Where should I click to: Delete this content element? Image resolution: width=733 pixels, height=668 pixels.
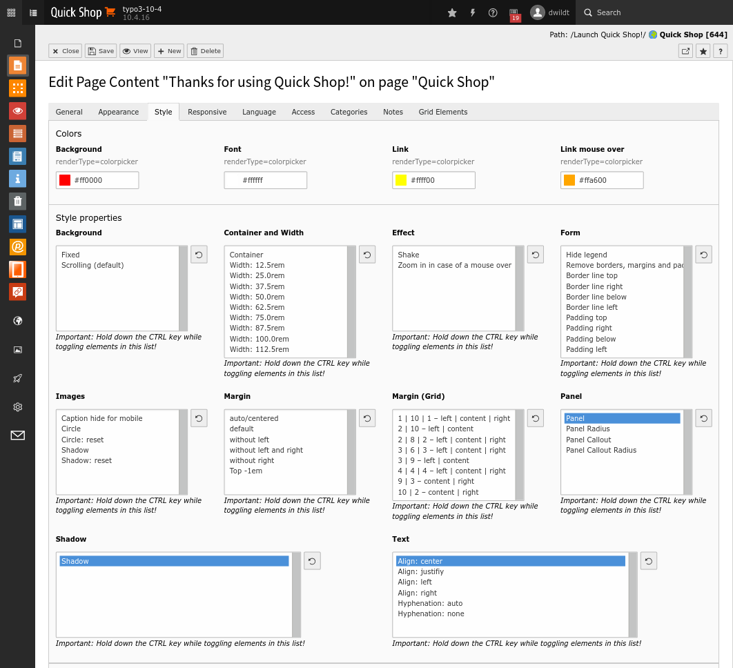tap(205, 51)
